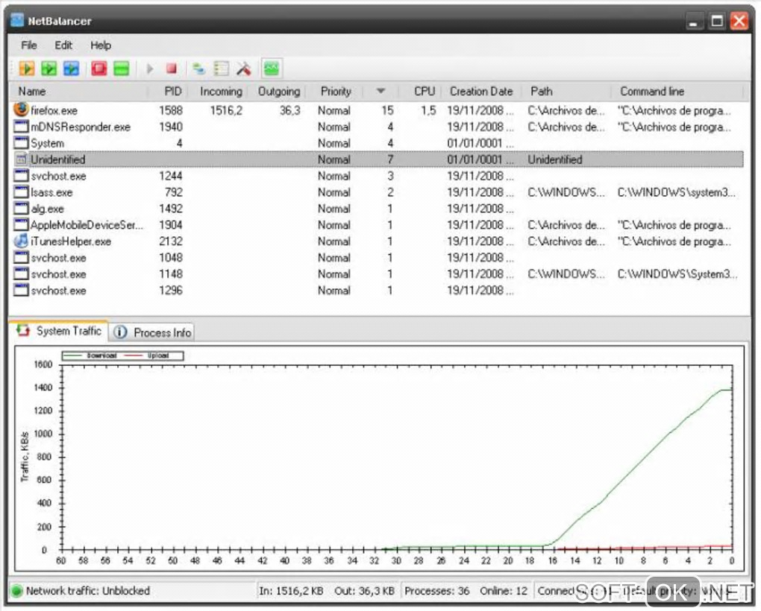This screenshot has width=761, height=611.
Task: Sort by the Priority column header
Action: click(x=336, y=91)
